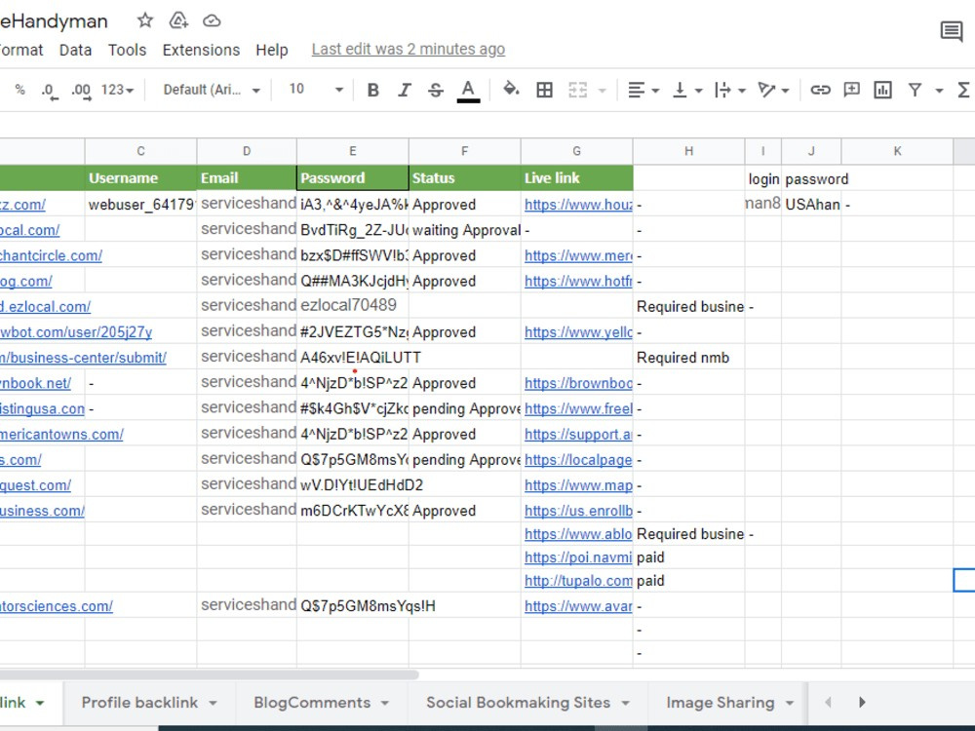975x731 pixels.
Task: Open horizontal align options
Action: [x=643, y=90]
